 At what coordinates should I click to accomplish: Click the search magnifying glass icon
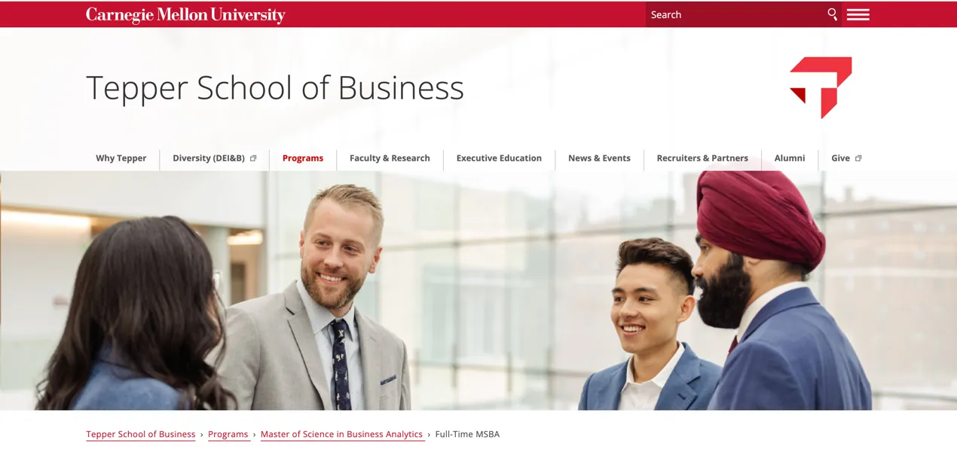[832, 14]
